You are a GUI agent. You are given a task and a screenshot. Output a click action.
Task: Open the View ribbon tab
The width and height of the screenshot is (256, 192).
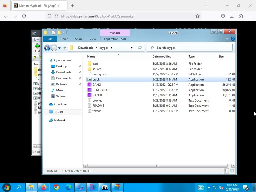93,39
